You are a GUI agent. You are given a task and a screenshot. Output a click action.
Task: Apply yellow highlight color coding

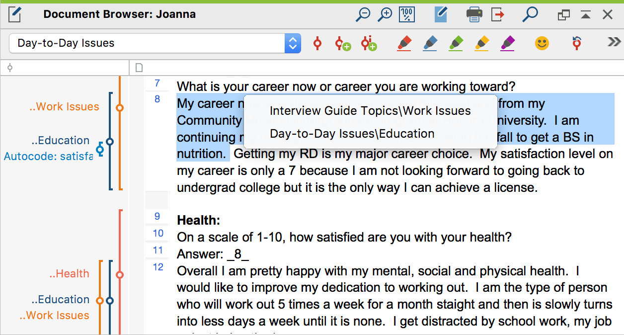[x=482, y=43]
